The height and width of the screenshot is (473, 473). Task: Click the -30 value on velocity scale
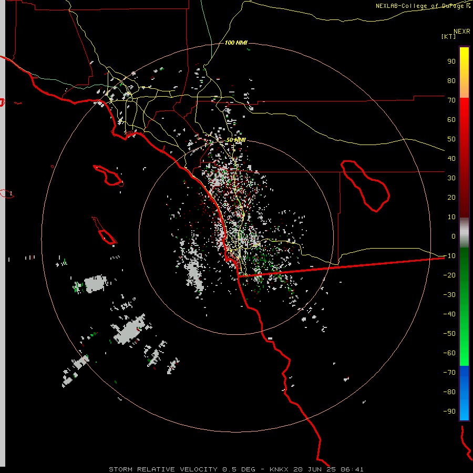point(449,295)
